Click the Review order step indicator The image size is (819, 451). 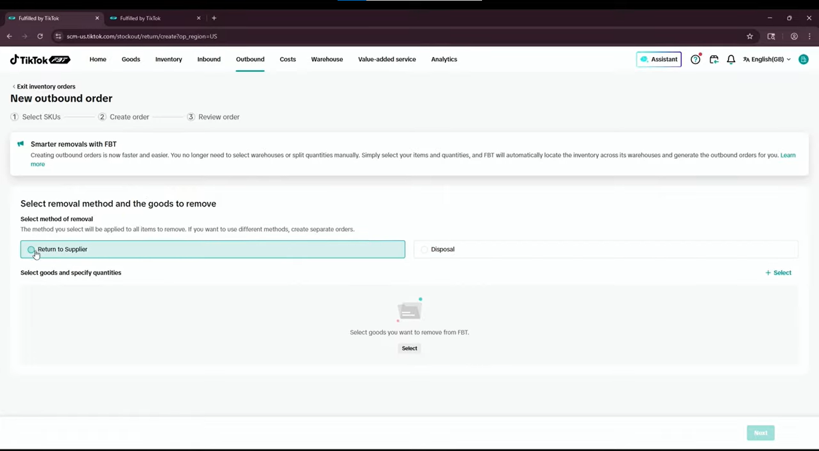pos(213,117)
